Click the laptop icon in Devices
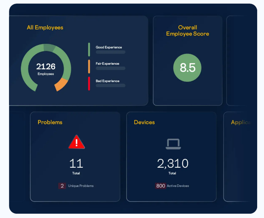 [x=173, y=144]
